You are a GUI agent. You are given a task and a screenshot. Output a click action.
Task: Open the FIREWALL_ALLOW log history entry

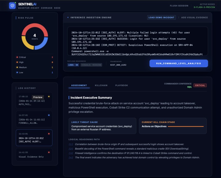(34, 119)
